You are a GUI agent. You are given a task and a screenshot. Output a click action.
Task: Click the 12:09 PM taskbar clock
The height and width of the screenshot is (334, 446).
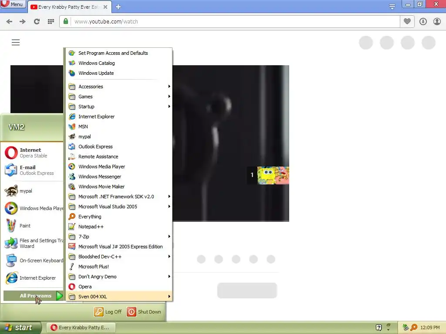pos(430,327)
